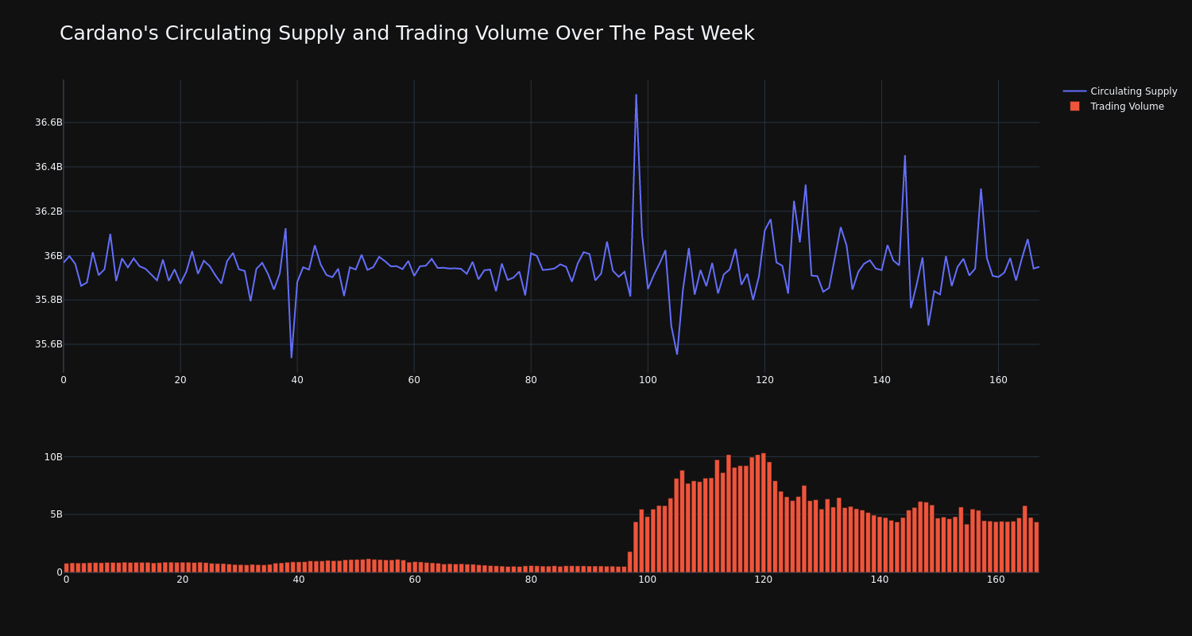The image size is (1192, 636).
Task: Click the supply spike near hour 144
Action: point(904,156)
